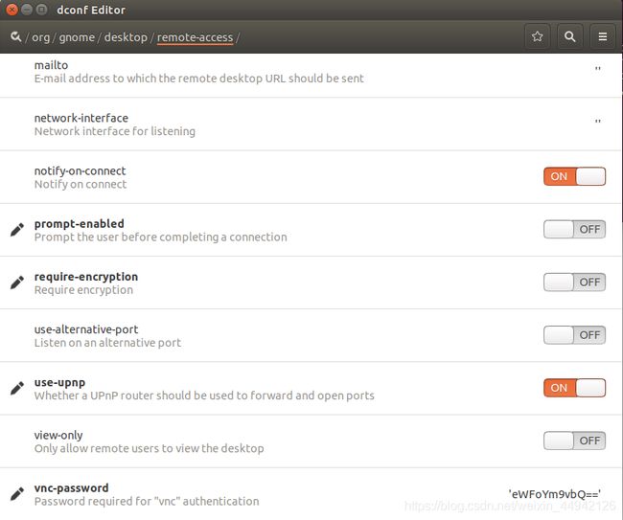Select the use-upnp key name
This screenshot has height=520, width=623.
[59, 383]
